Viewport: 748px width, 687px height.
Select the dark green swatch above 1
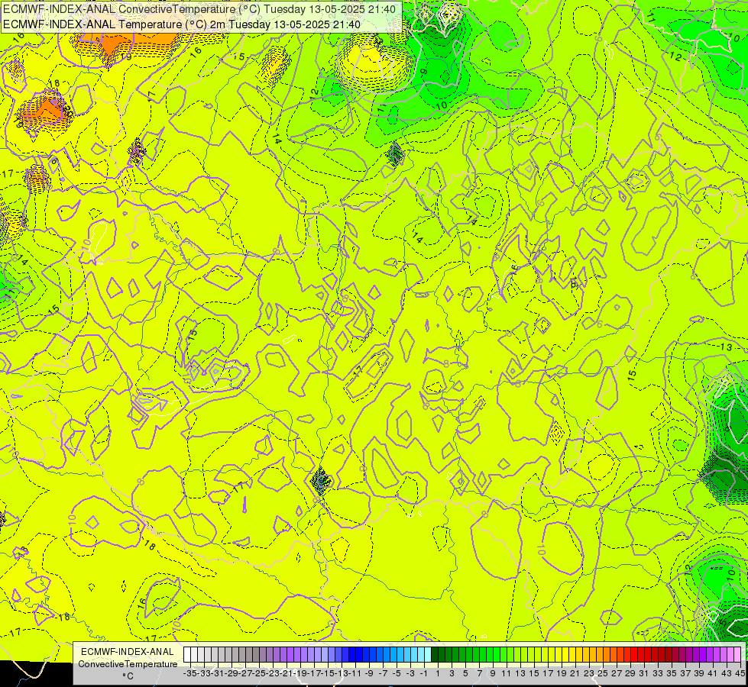[x=435, y=654]
